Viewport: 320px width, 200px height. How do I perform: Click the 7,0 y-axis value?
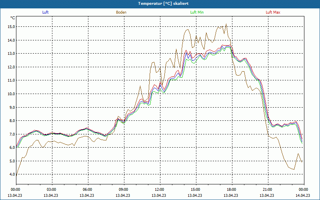[x=12, y=134]
